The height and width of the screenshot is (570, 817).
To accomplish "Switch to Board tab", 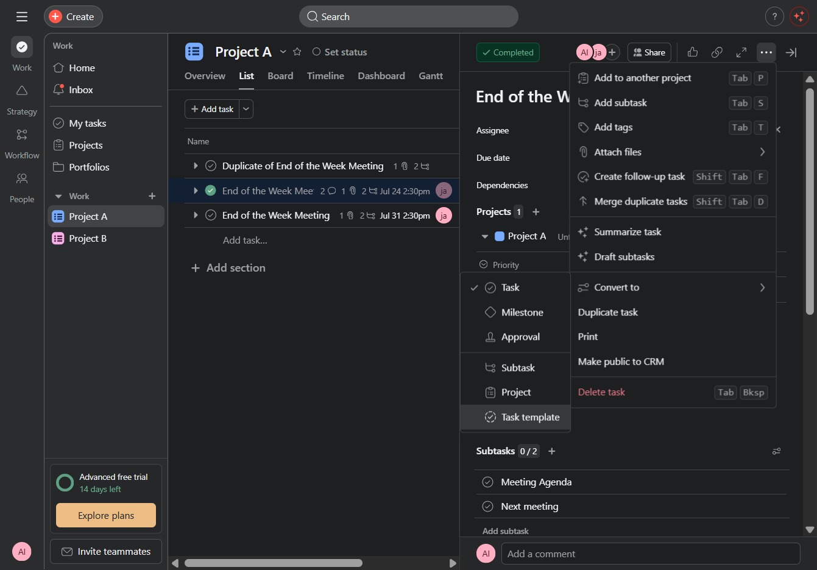I will 280,76.
